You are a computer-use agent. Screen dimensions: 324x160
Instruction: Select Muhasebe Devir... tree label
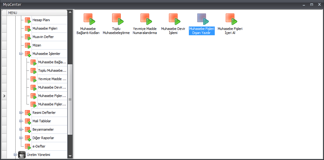[52, 87]
